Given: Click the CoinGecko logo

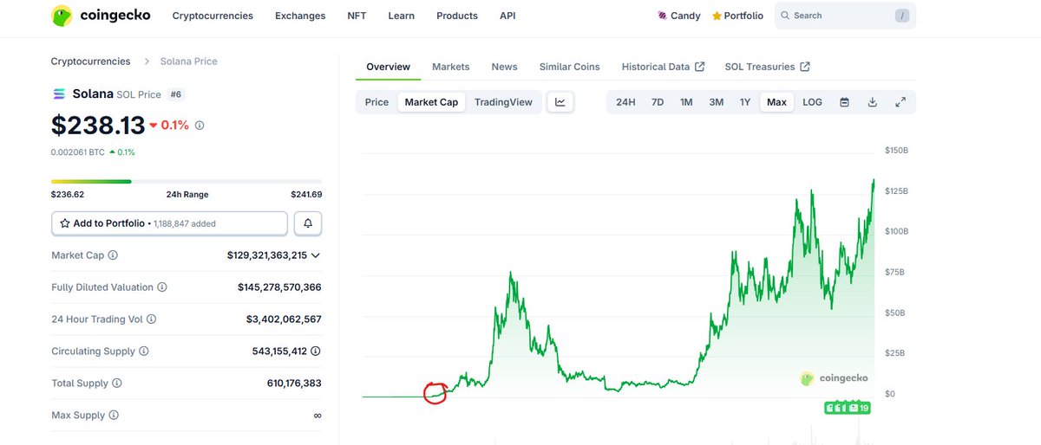Looking at the screenshot, I should click(99, 16).
